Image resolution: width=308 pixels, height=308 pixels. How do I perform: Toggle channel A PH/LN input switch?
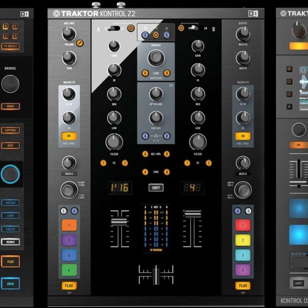click(113, 28)
